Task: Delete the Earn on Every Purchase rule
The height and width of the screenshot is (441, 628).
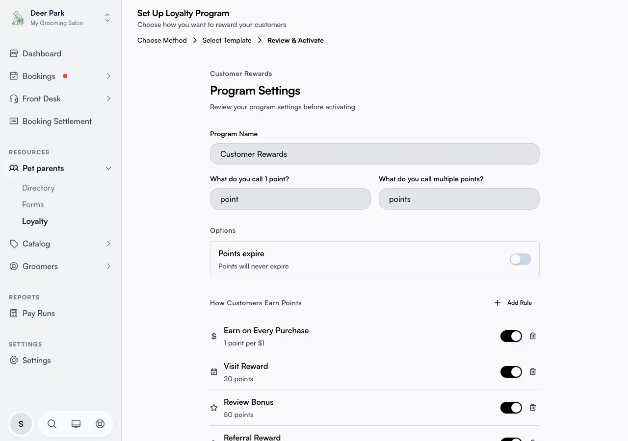Action: tap(533, 336)
